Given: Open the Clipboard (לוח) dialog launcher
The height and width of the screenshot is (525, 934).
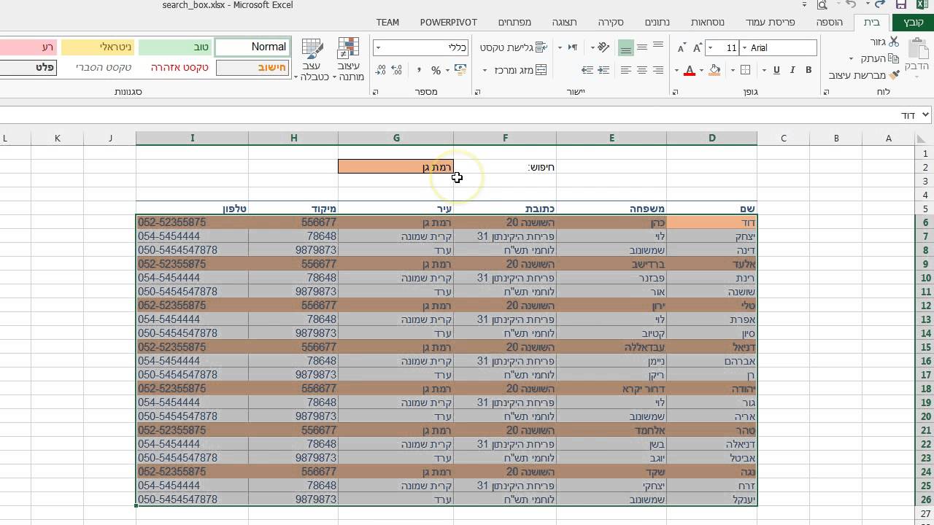Looking at the screenshot, I should coord(826,92).
